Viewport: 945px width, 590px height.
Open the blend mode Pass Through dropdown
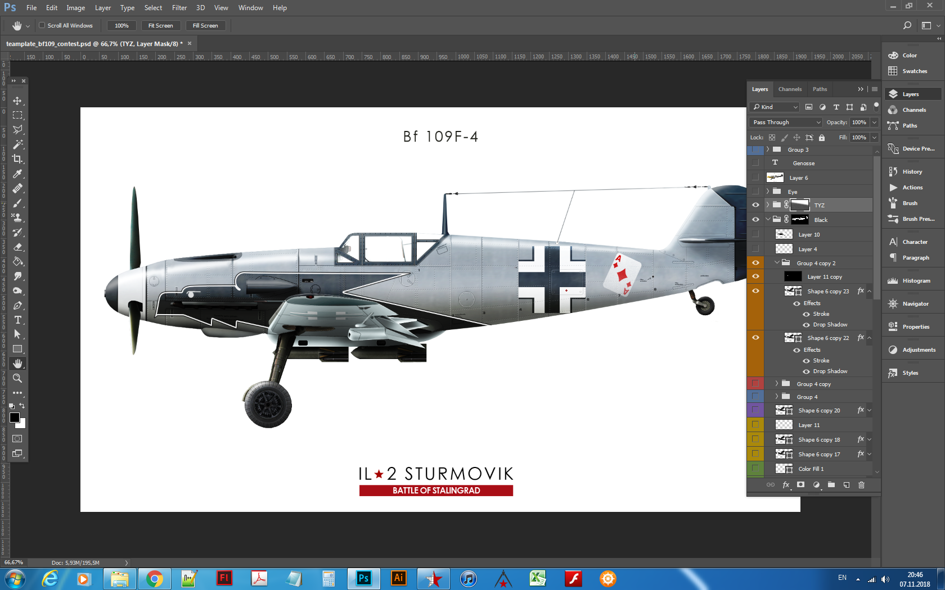[x=786, y=122]
